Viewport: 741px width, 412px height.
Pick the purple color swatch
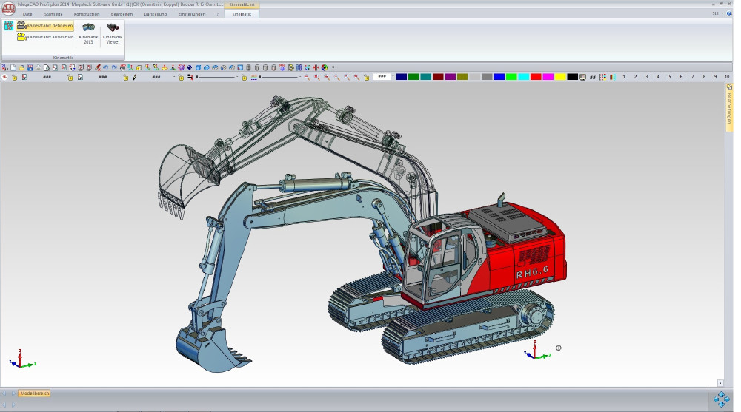pyautogui.click(x=451, y=76)
